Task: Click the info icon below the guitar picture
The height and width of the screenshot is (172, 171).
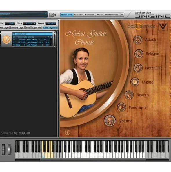Action: (67, 132)
